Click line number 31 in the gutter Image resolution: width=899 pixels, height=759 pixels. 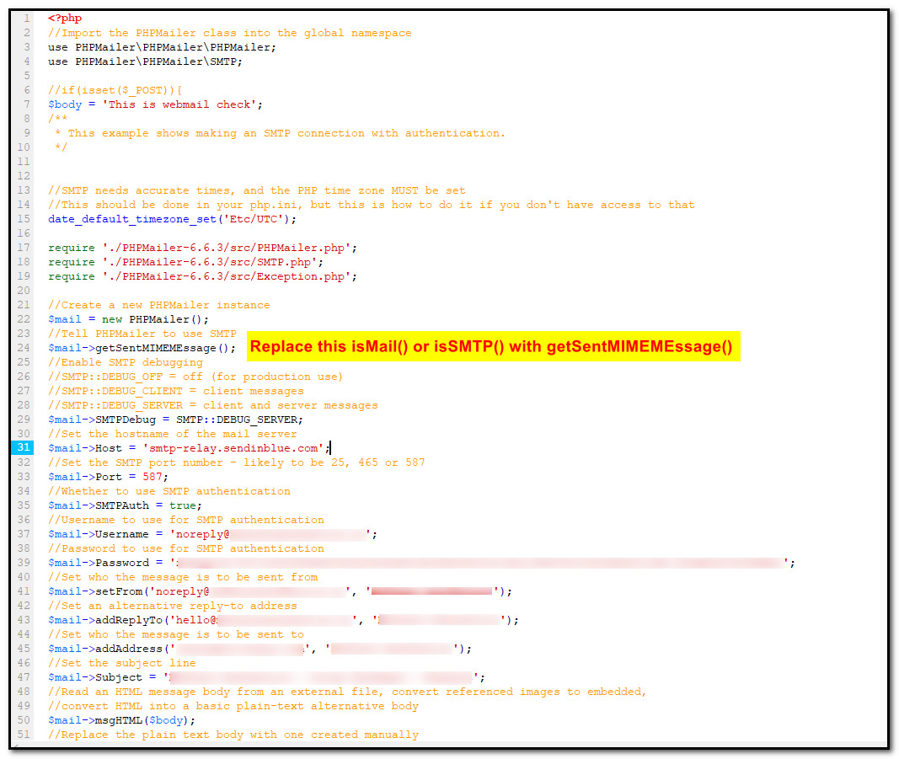23,447
